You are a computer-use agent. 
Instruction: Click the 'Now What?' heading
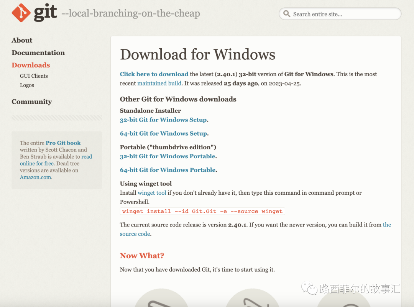(x=142, y=256)
